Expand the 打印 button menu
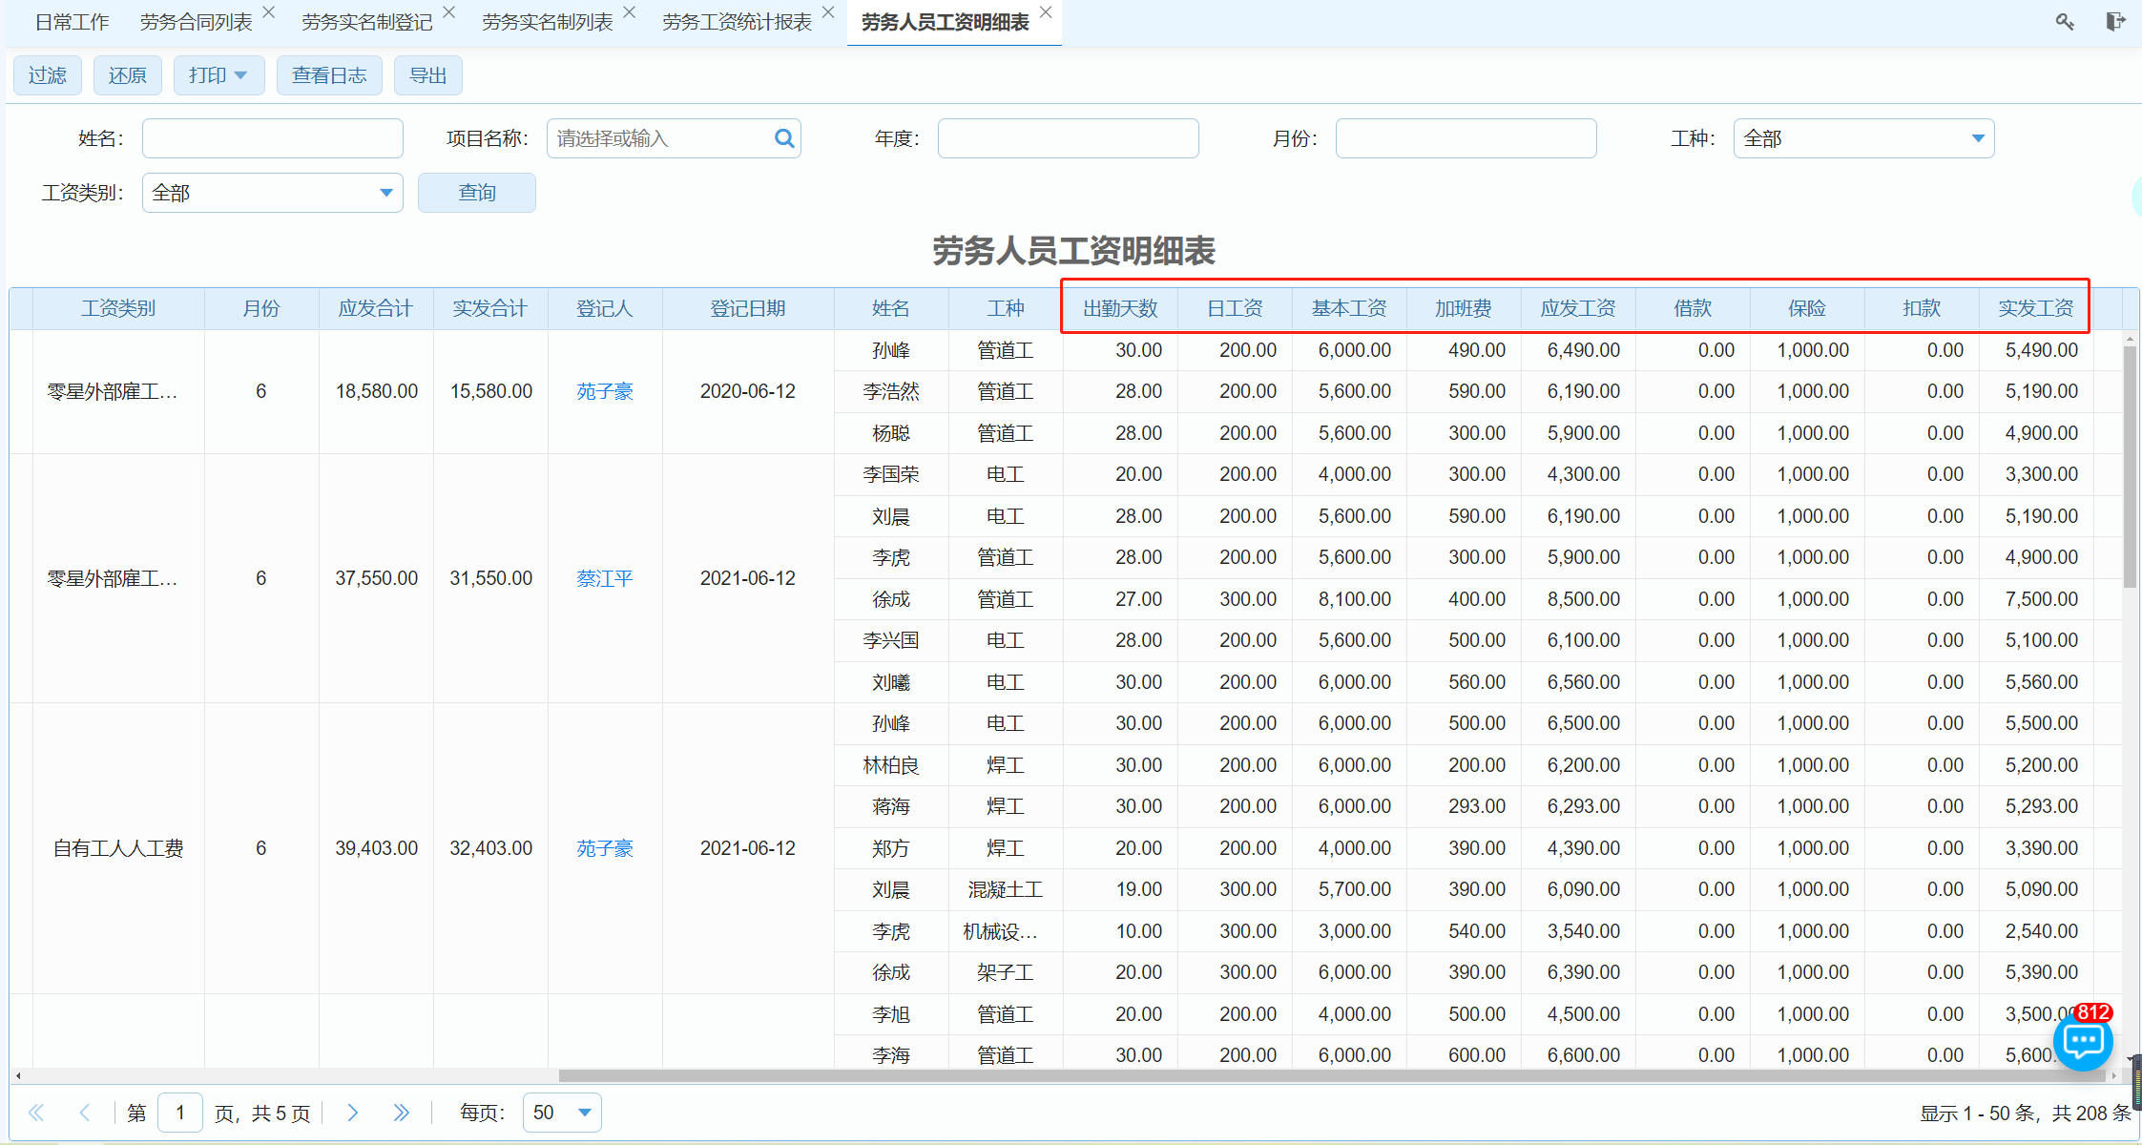The width and height of the screenshot is (2142, 1145). tap(240, 75)
